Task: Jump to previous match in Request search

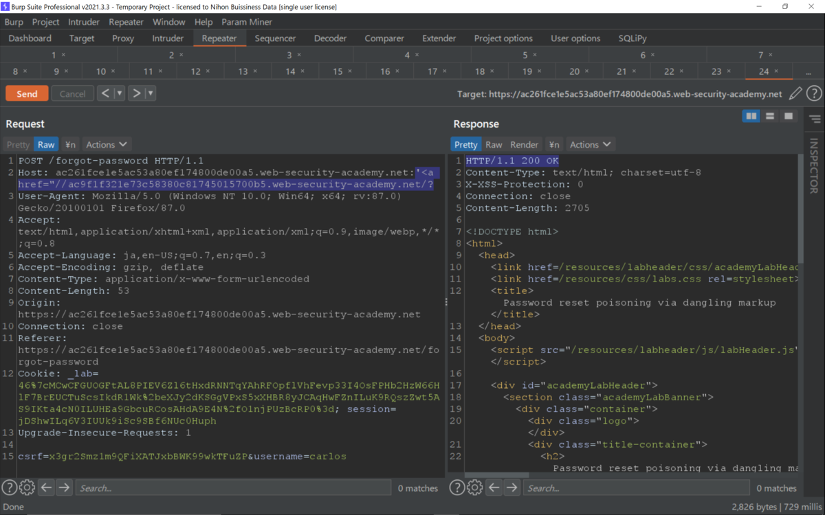Action: coord(46,488)
